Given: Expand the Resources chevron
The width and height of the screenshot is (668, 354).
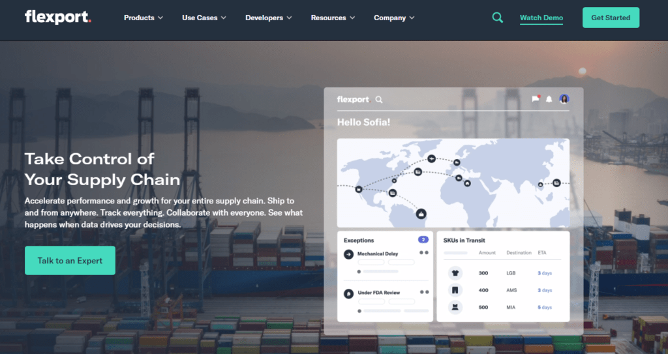Looking at the screenshot, I should 352,18.
